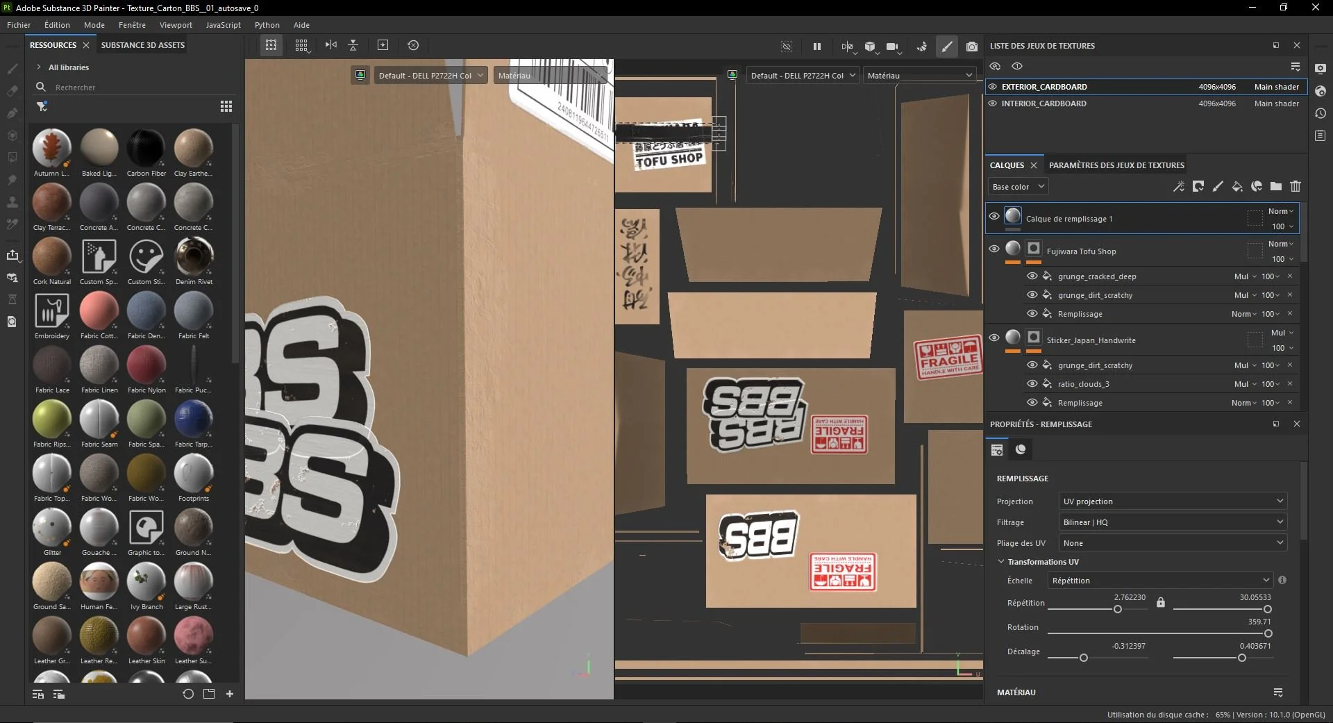This screenshot has width=1333, height=723.
Task: Select the Smudge tool
Action: (12, 180)
